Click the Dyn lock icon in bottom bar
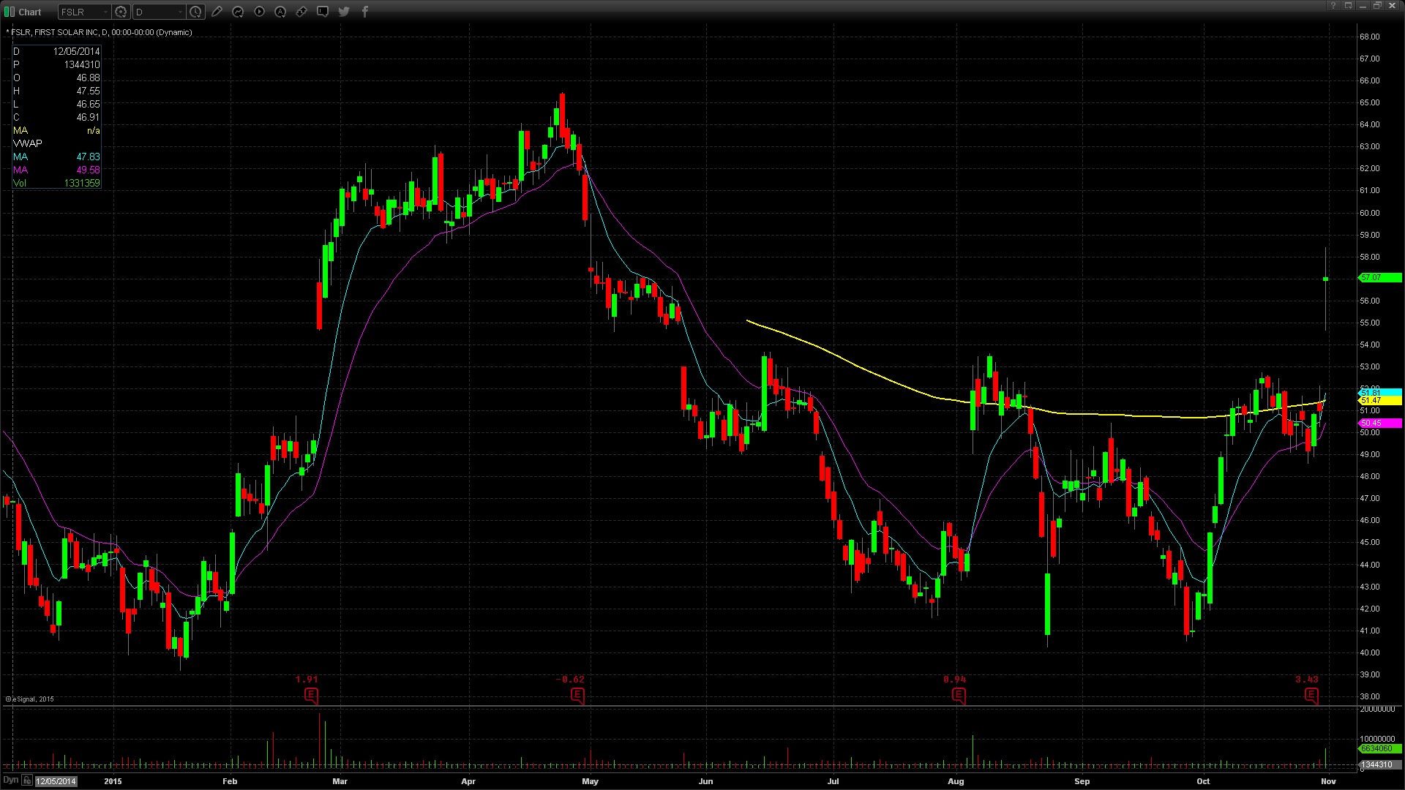Screen dimensions: 1405x790 pyautogui.click(x=27, y=780)
